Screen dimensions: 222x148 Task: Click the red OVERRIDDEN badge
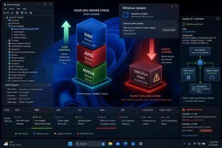click(x=206, y=131)
